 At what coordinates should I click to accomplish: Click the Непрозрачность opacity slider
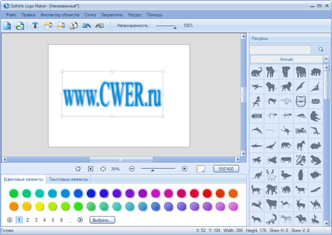tap(166, 26)
